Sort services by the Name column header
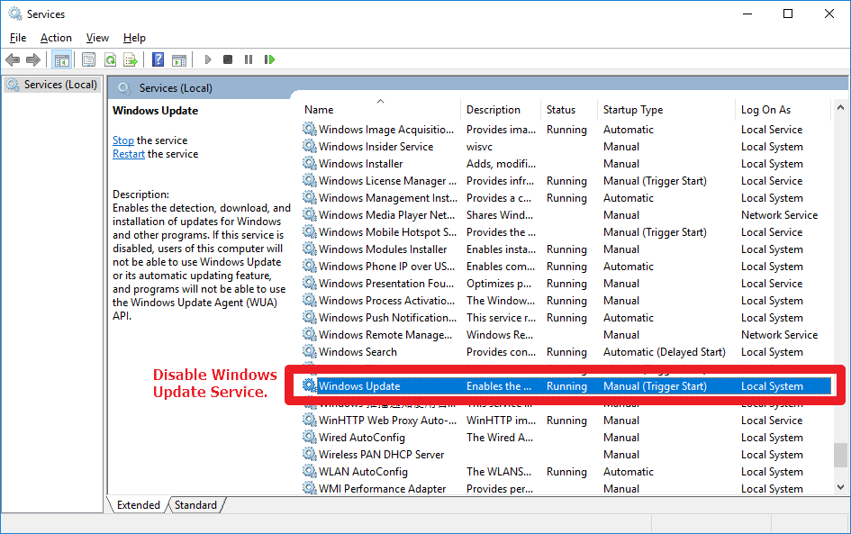Screen dimensions: 851x534 (x=319, y=110)
